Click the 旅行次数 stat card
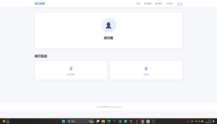The height and width of the screenshot is (124, 217). [71, 70]
